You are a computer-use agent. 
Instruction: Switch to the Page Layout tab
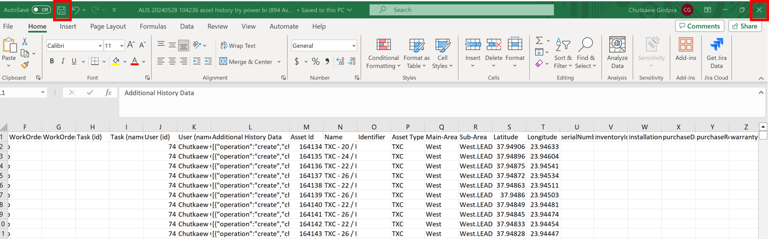[x=108, y=26]
